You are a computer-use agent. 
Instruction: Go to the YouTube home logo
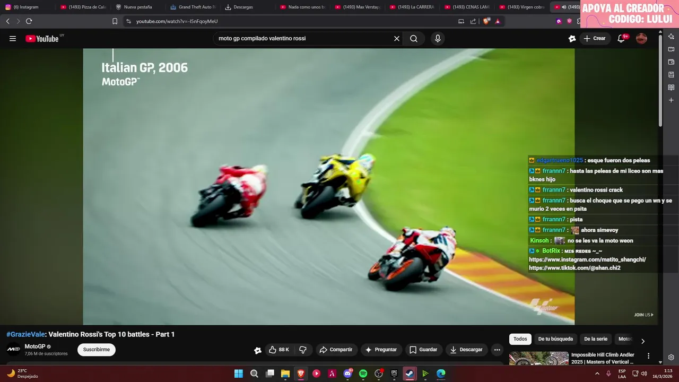(x=42, y=38)
